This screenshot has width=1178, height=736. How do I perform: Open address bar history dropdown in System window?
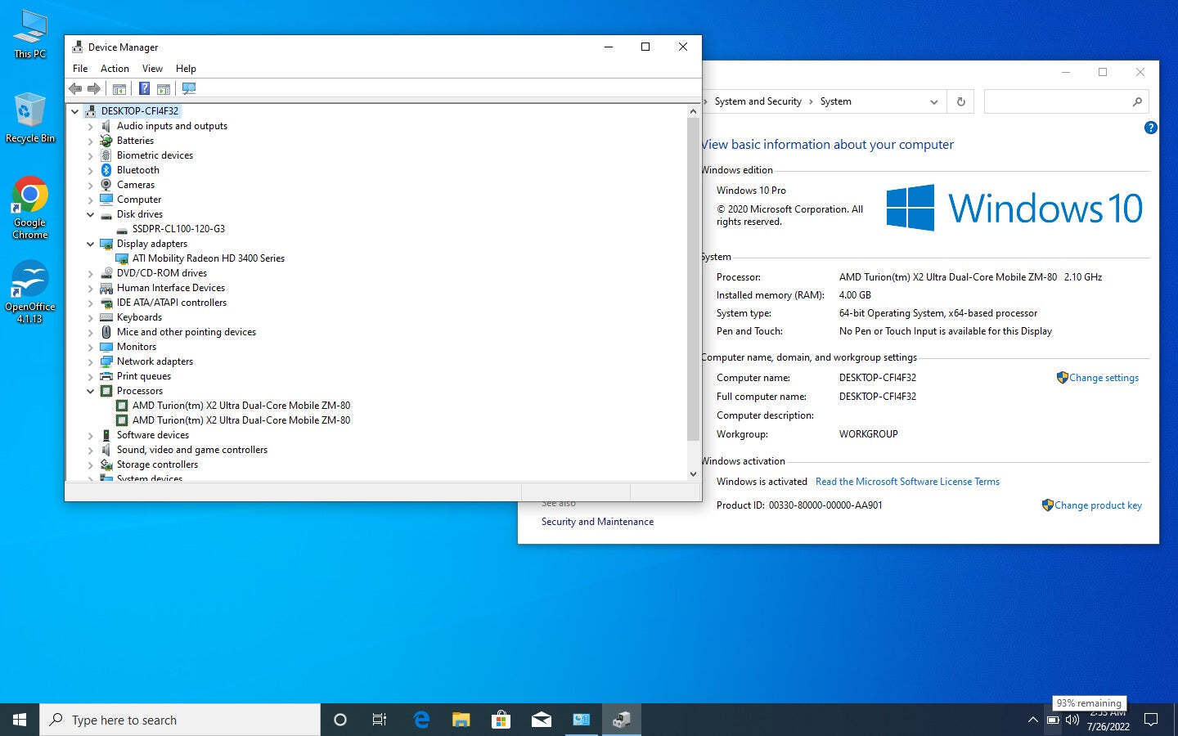(933, 101)
